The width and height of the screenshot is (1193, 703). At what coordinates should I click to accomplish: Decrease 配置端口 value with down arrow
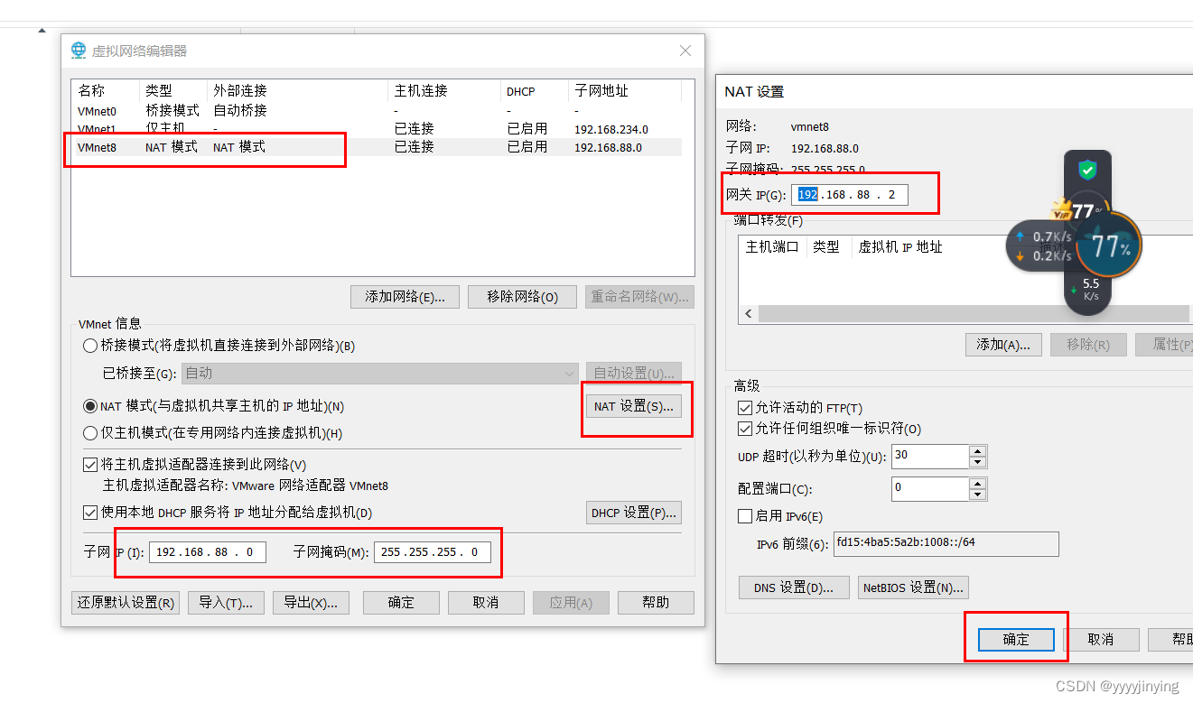point(977,495)
